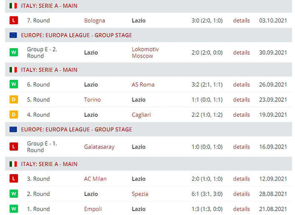This screenshot has width=295, height=215.
Task: Click the green W badge for Lokomotiv Moscow match
Action: [14, 52]
